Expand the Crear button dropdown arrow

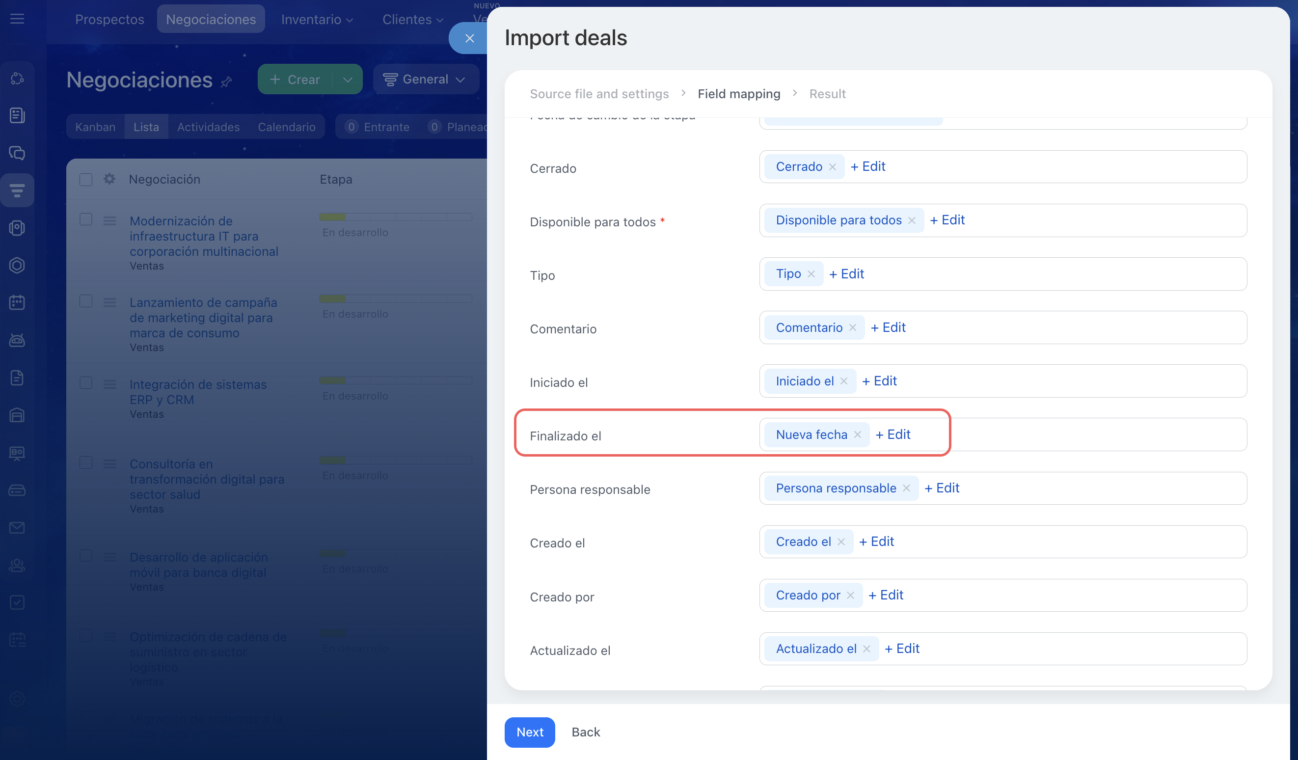[348, 80]
